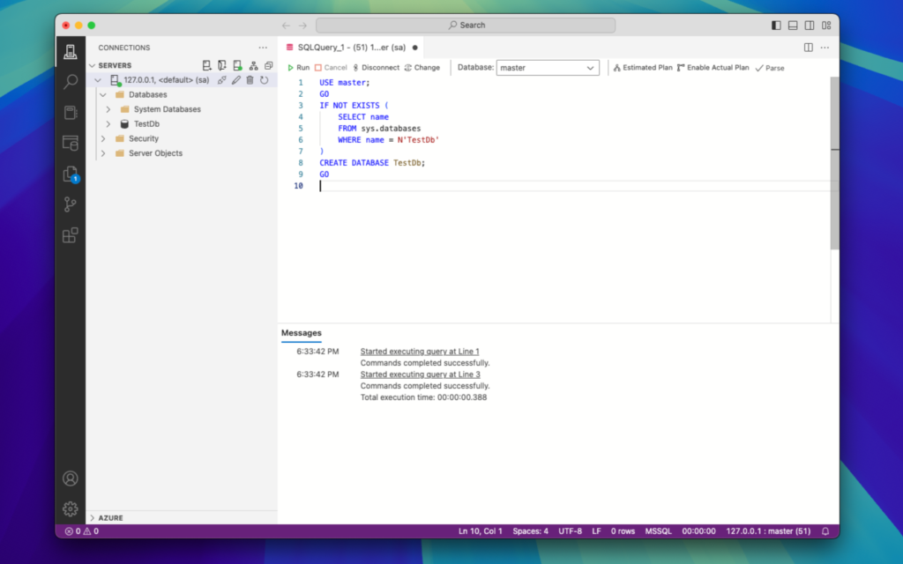Click the Cancel query button
Image resolution: width=903 pixels, height=564 pixels.
(x=332, y=68)
